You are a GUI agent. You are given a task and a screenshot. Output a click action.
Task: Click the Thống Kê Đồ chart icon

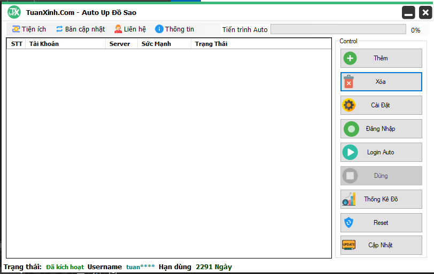pos(349,199)
